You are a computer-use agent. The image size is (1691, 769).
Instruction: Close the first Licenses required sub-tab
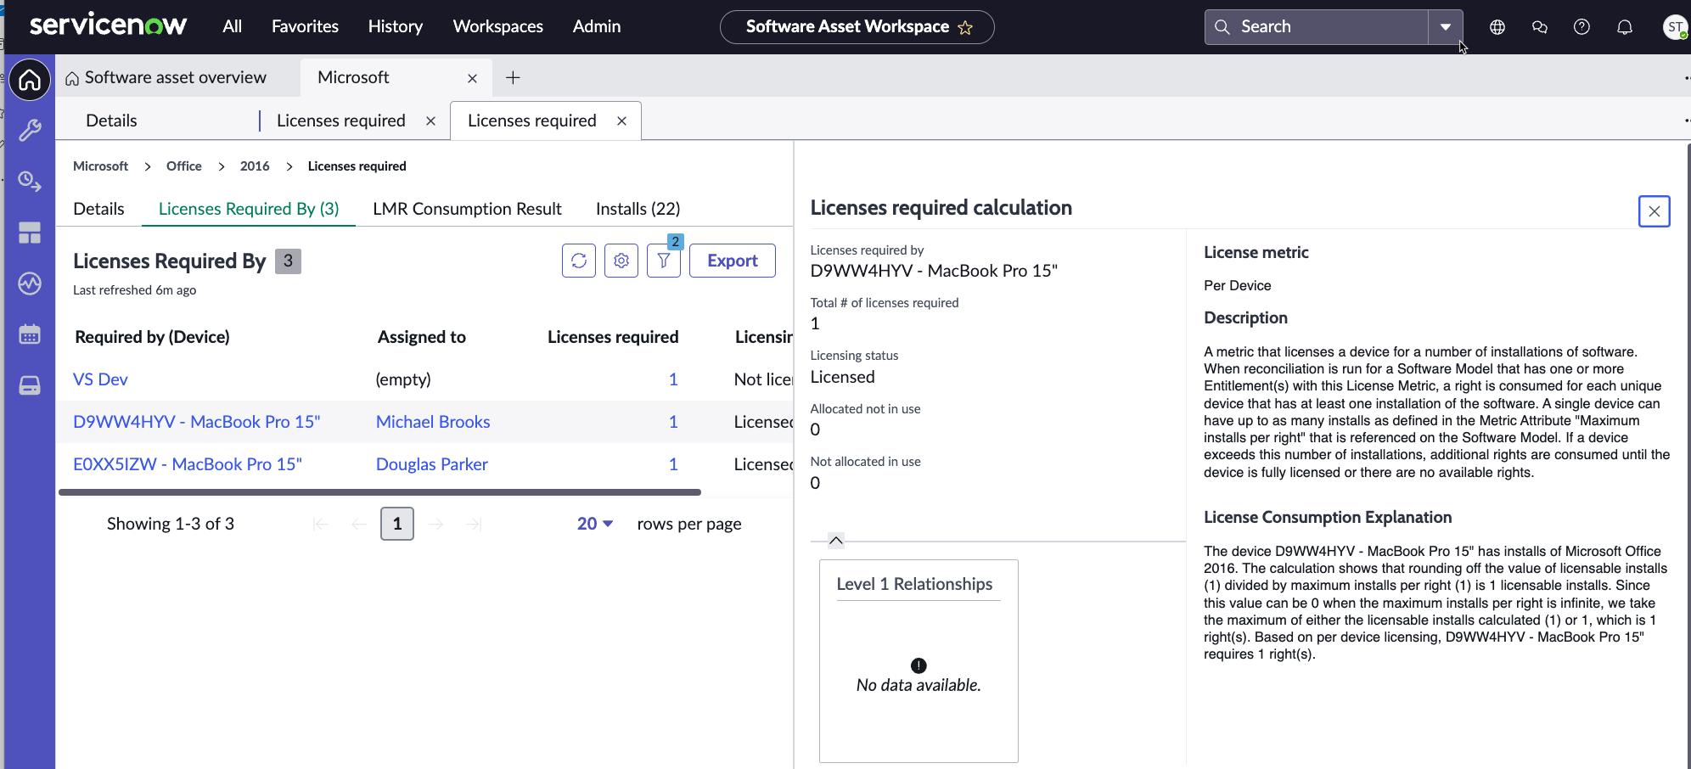[431, 121]
